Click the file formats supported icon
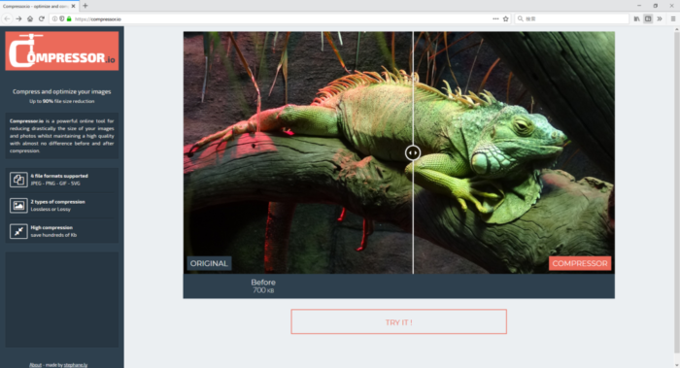Viewport: 680px width, 368px height. click(18, 180)
